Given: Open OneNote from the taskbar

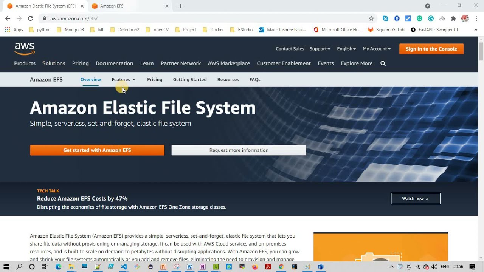Looking at the screenshot, I should tap(203, 267).
